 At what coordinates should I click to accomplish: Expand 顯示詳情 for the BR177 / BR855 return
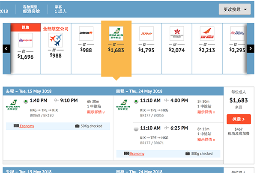[x=207, y=112]
